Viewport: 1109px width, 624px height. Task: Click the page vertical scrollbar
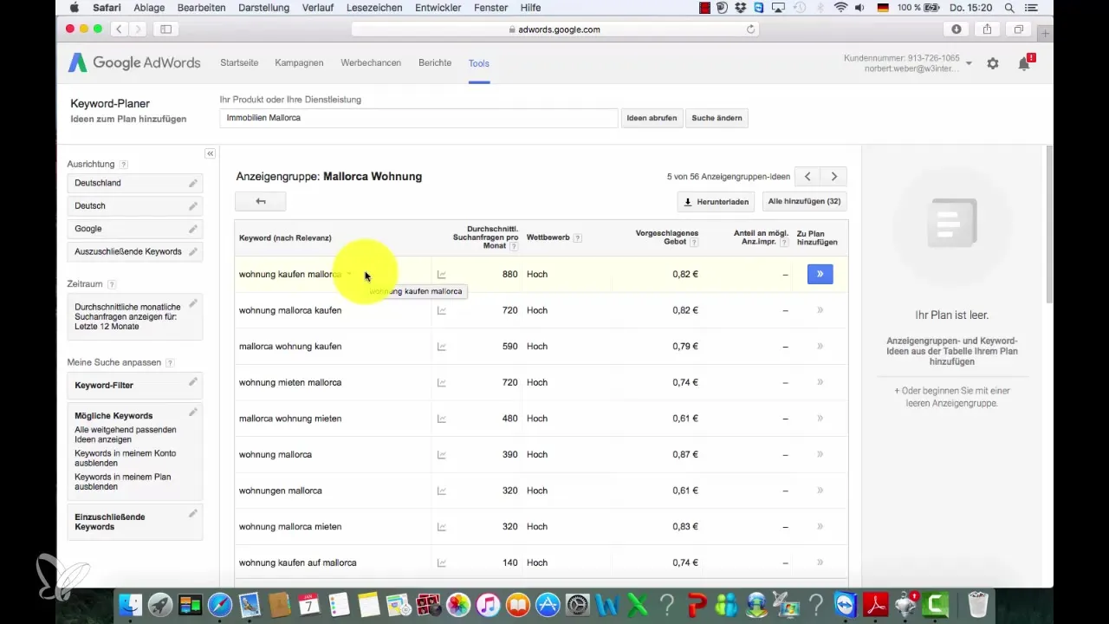click(1050, 225)
